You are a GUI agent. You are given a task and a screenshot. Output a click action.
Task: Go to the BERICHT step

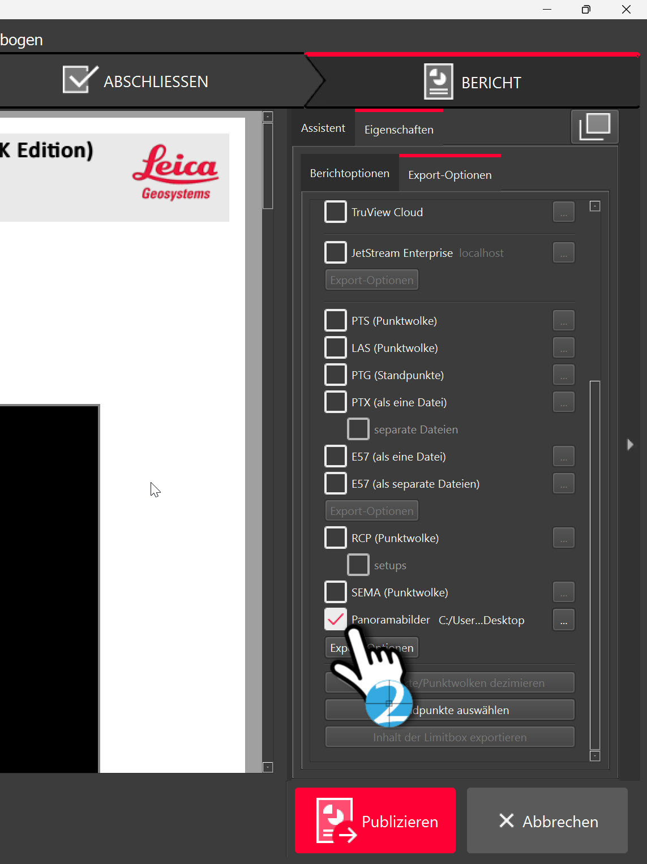[x=473, y=82]
